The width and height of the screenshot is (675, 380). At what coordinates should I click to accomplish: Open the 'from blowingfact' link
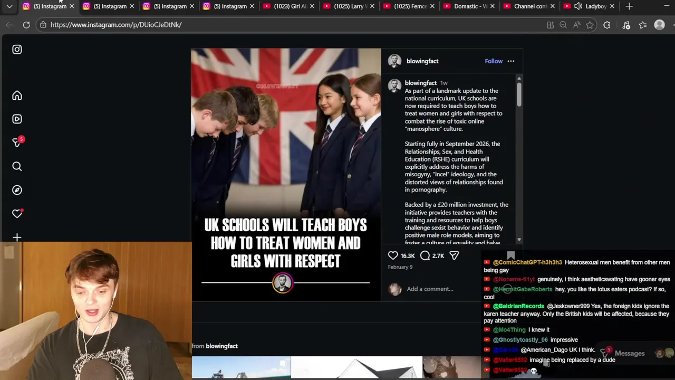coord(221,346)
